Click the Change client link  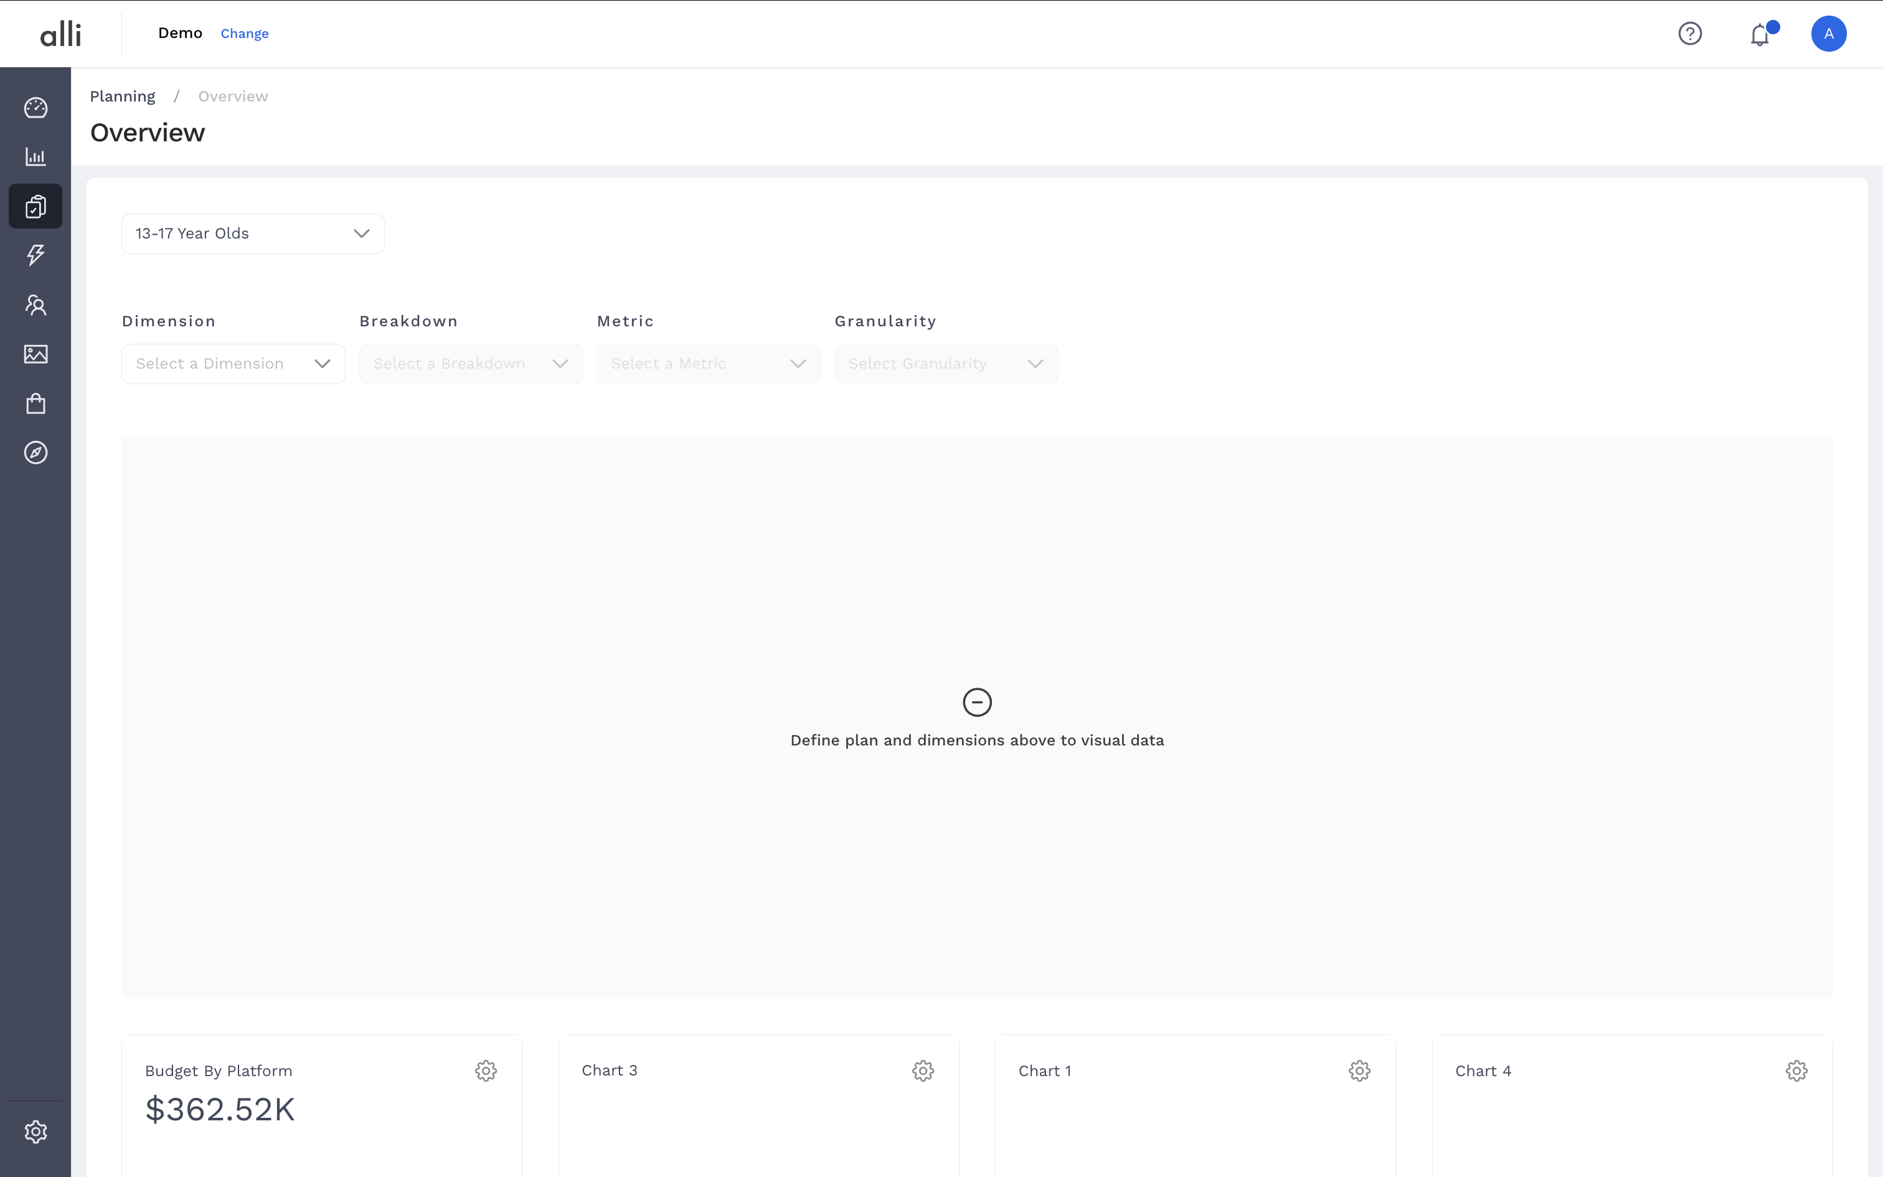(244, 34)
